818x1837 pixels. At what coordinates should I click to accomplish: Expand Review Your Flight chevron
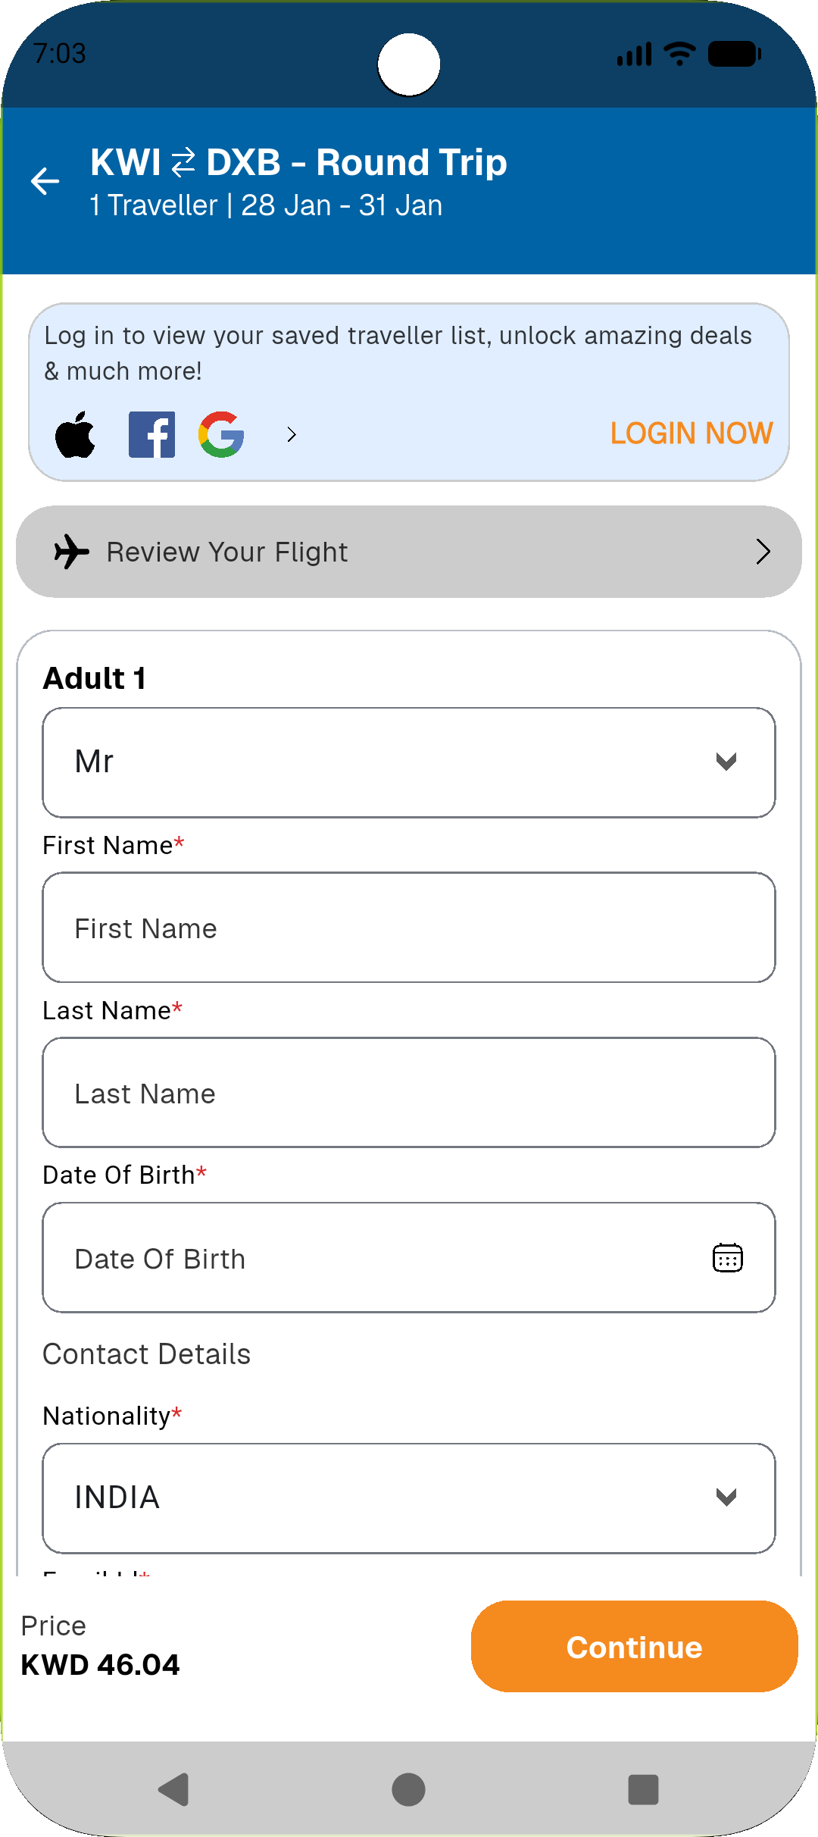click(x=763, y=552)
